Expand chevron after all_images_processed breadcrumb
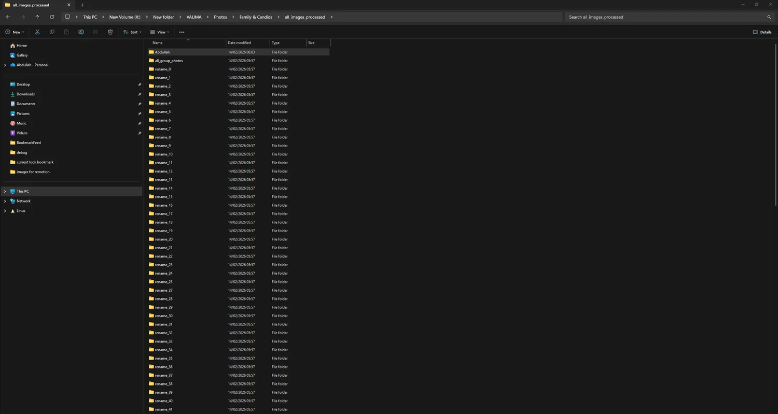 [331, 17]
